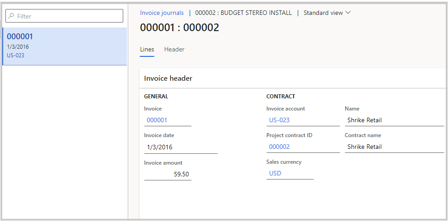Switch to the Header tab

[x=174, y=50]
